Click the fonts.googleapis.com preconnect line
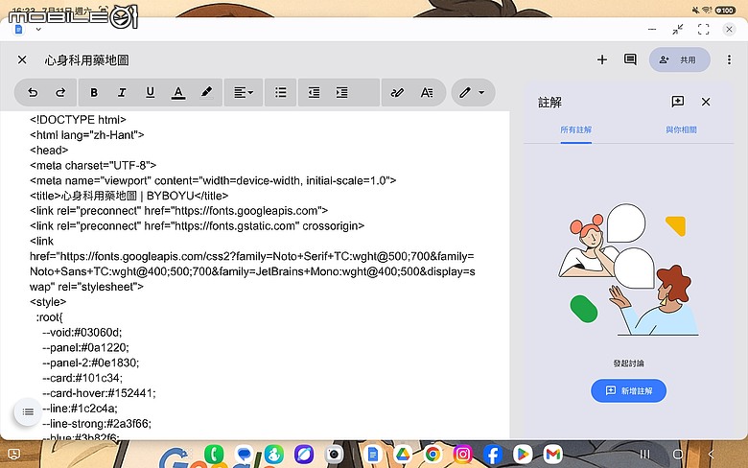The height and width of the screenshot is (468, 748). [179, 211]
